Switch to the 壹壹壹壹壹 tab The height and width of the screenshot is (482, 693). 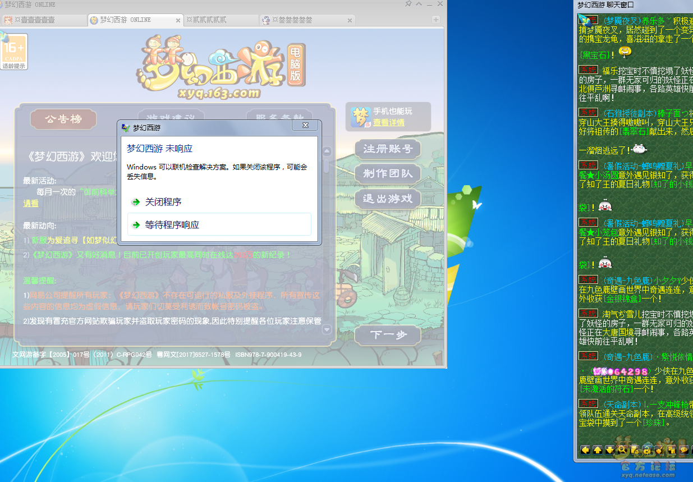click(44, 20)
